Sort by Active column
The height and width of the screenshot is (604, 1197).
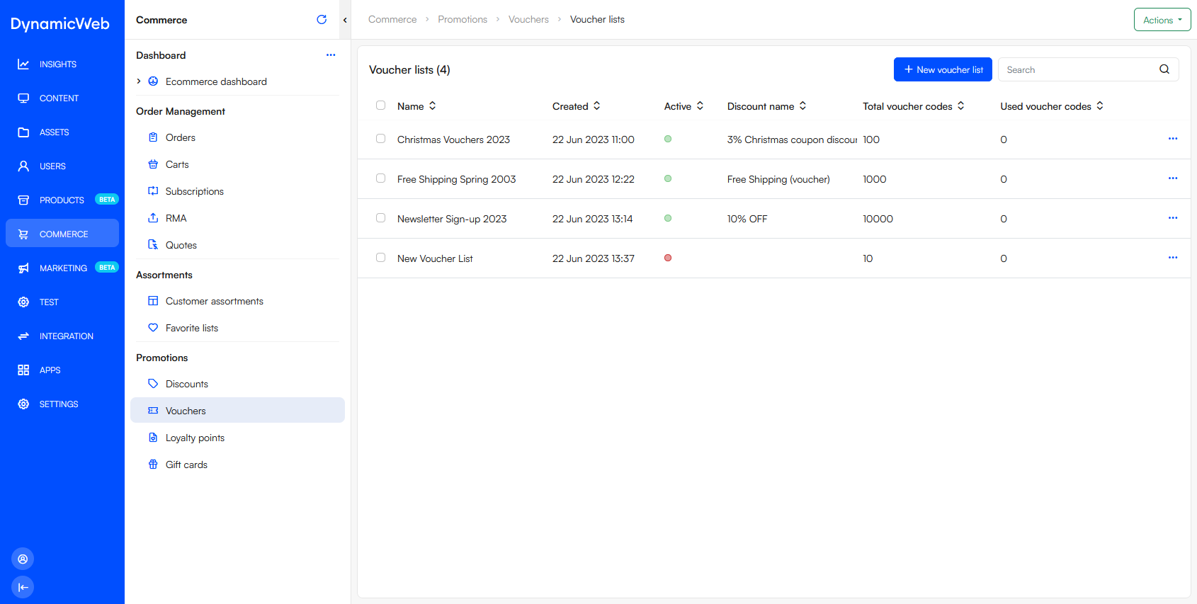[x=684, y=106]
